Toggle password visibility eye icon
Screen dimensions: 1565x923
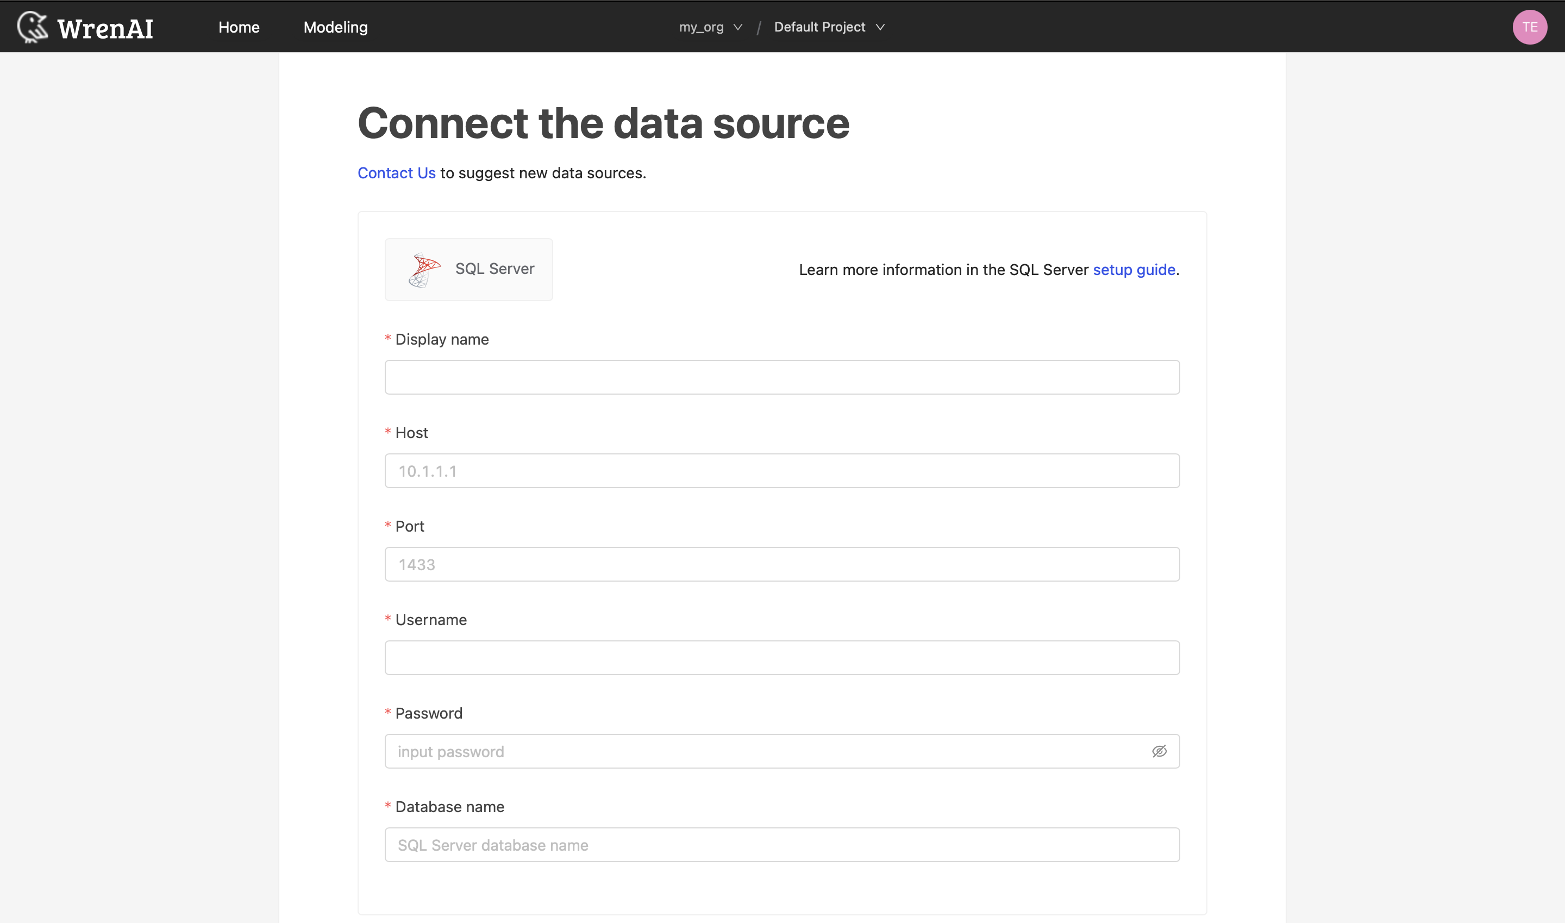pyautogui.click(x=1159, y=751)
